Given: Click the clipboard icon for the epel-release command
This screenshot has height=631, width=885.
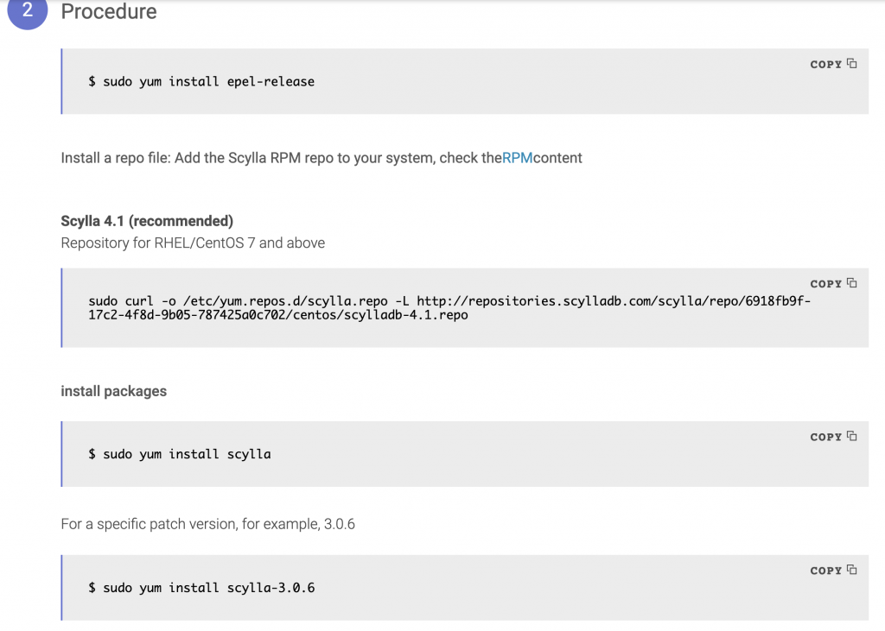Looking at the screenshot, I should pos(851,64).
